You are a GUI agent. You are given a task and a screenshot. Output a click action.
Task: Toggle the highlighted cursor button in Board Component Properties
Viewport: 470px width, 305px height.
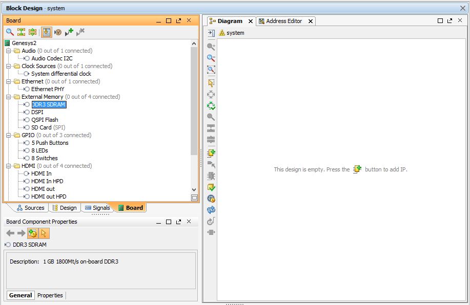[44, 233]
